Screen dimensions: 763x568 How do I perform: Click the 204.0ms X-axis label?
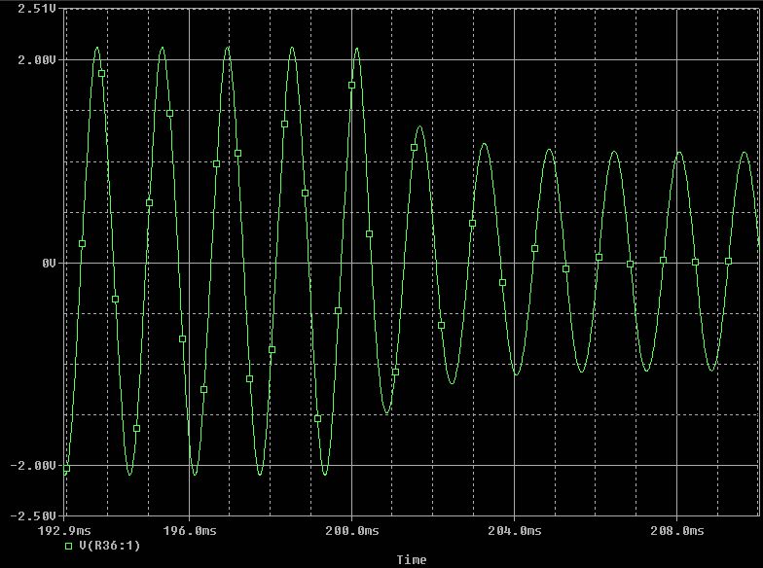tap(514, 531)
